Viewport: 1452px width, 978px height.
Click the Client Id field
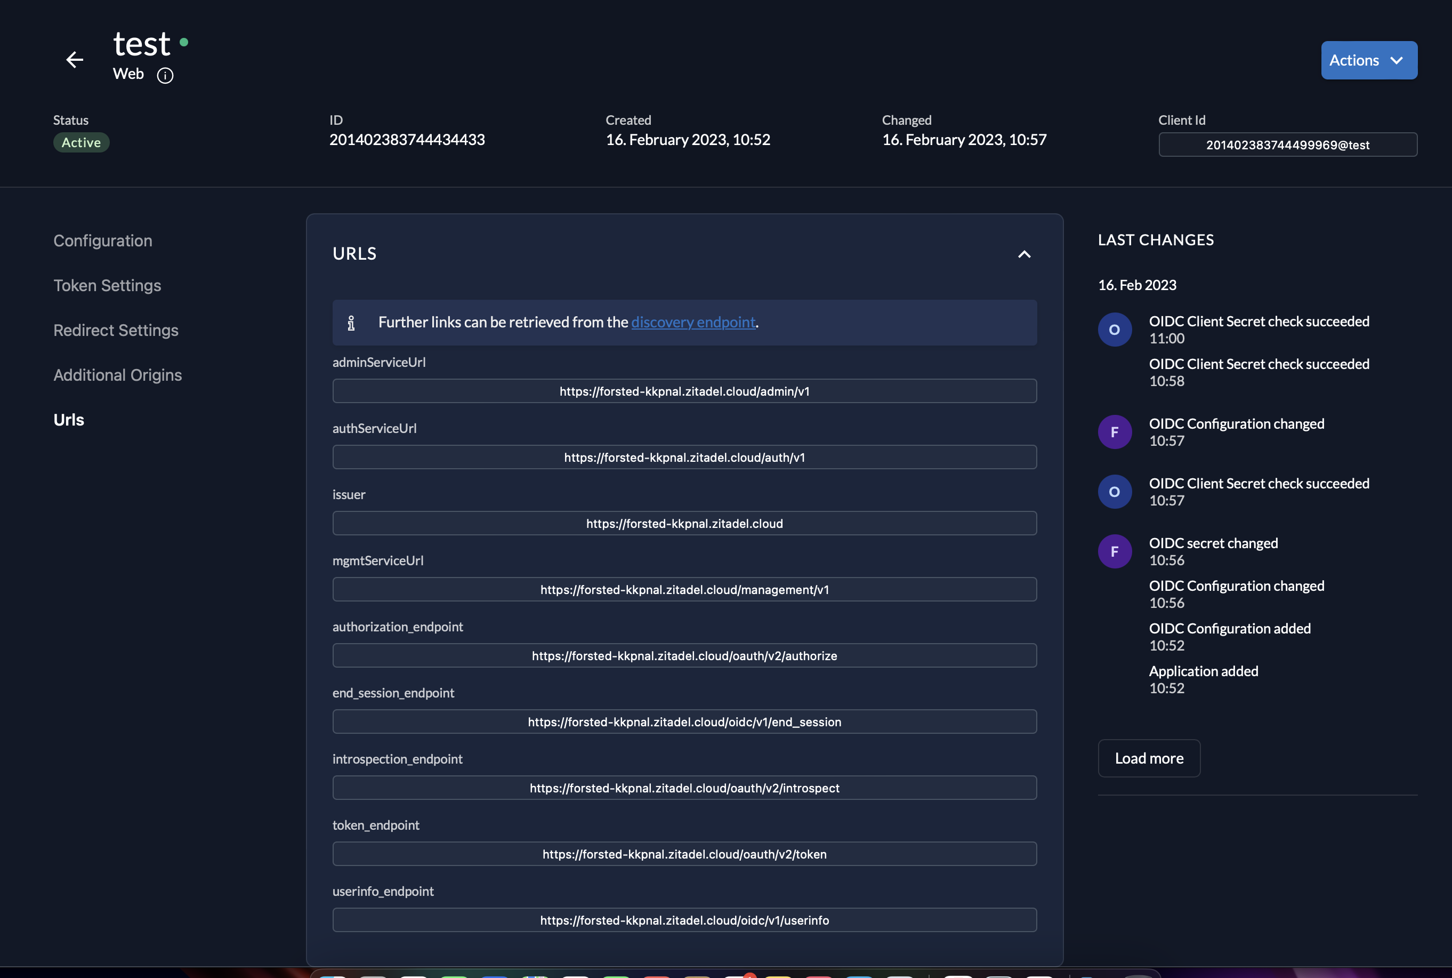point(1287,146)
